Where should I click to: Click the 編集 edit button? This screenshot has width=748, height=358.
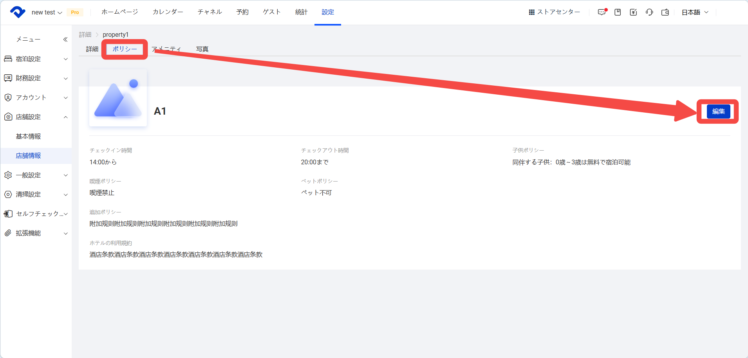click(718, 111)
